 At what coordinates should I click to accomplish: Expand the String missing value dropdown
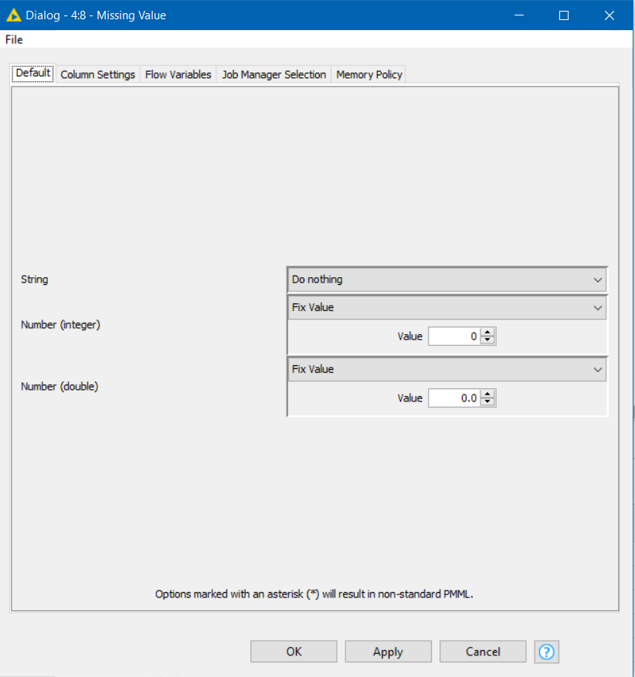(x=447, y=279)
